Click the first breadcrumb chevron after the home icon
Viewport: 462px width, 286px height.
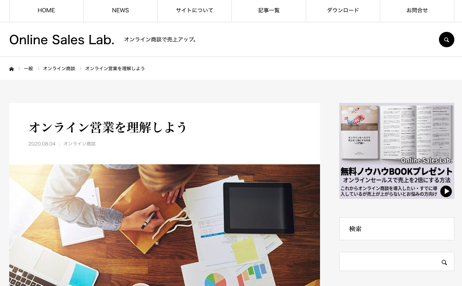tap(19, 68)
